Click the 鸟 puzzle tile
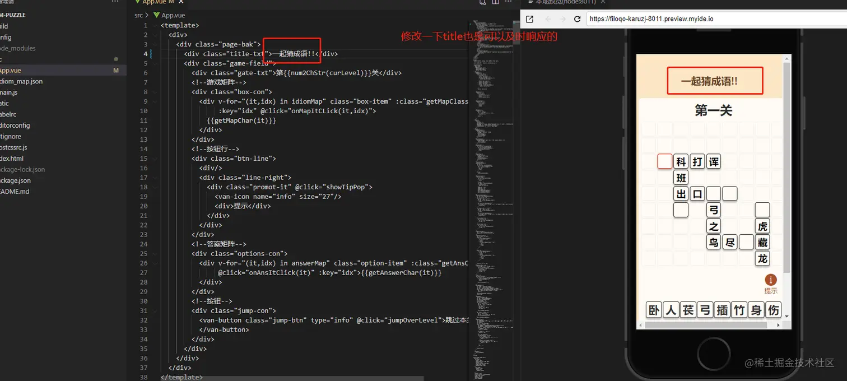 713,242
